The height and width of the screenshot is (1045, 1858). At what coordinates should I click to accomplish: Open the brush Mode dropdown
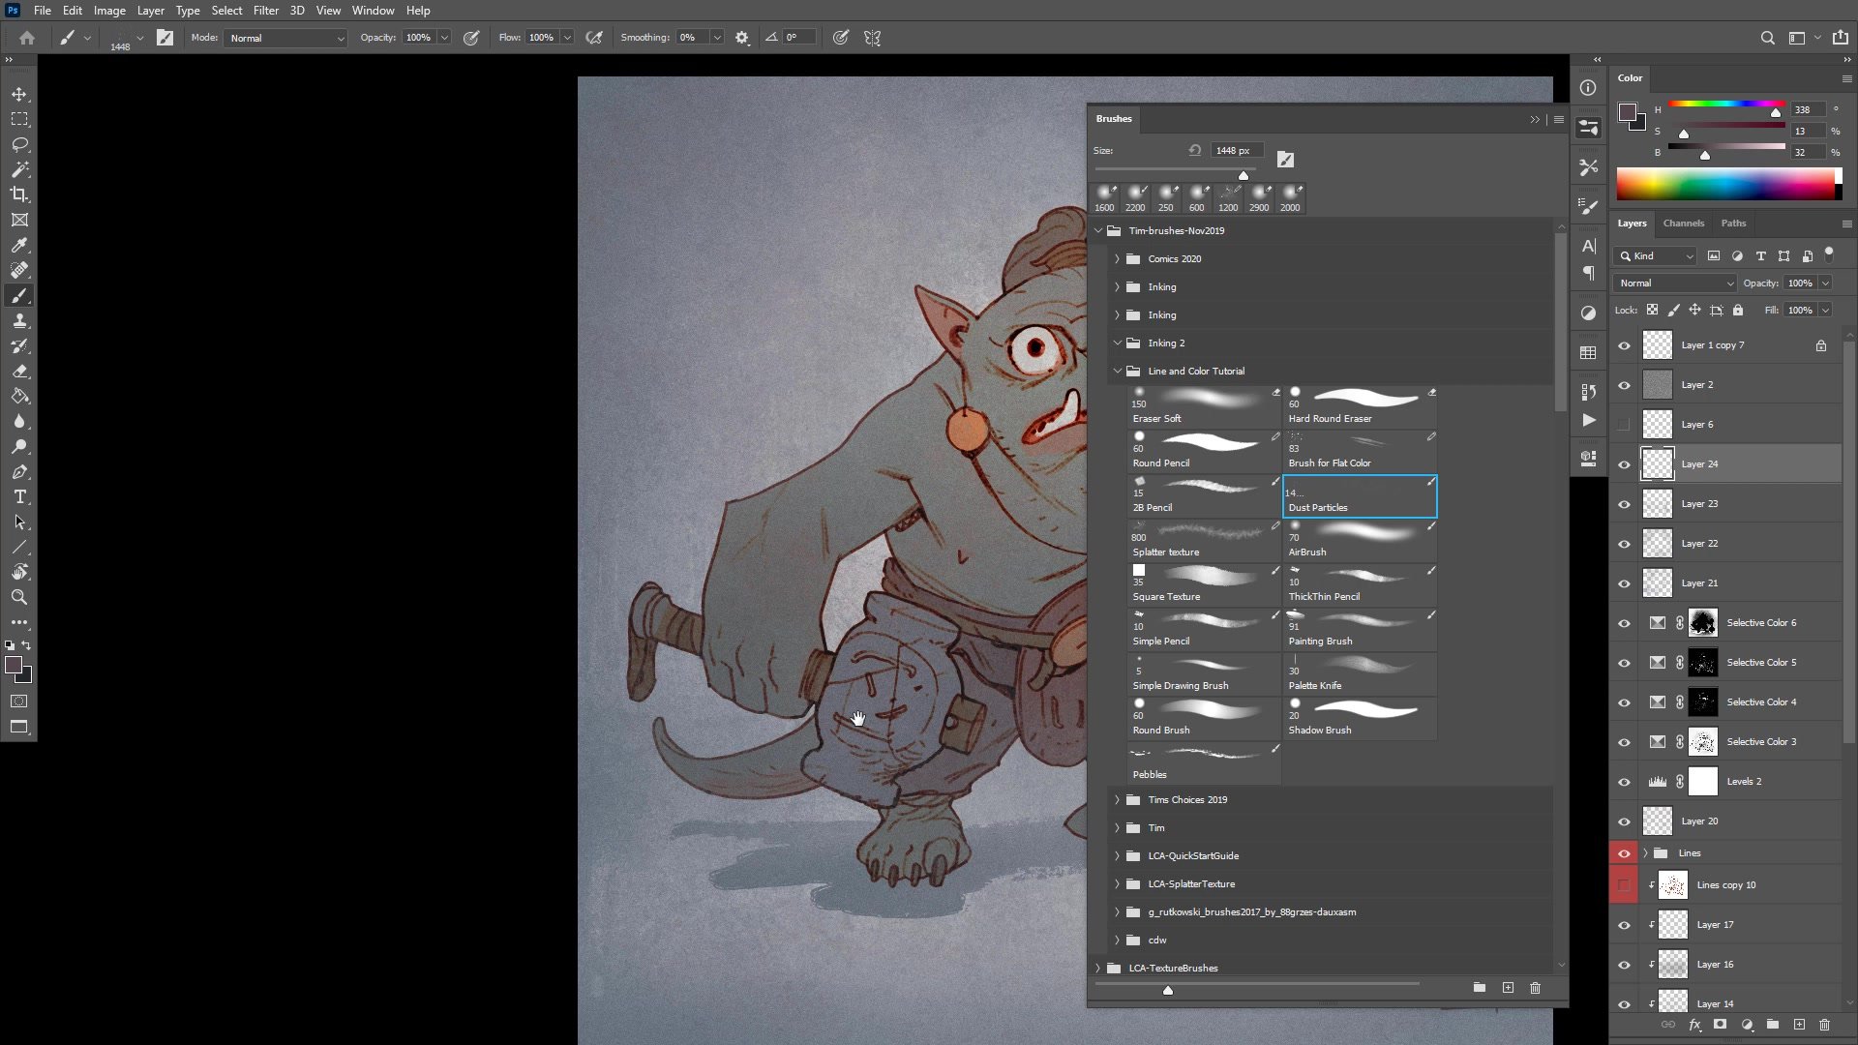pos(286,38)
